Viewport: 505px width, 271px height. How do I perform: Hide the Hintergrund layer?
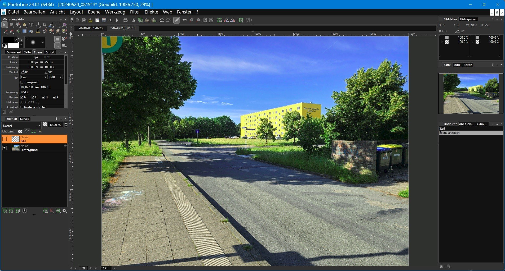(5, 148)
